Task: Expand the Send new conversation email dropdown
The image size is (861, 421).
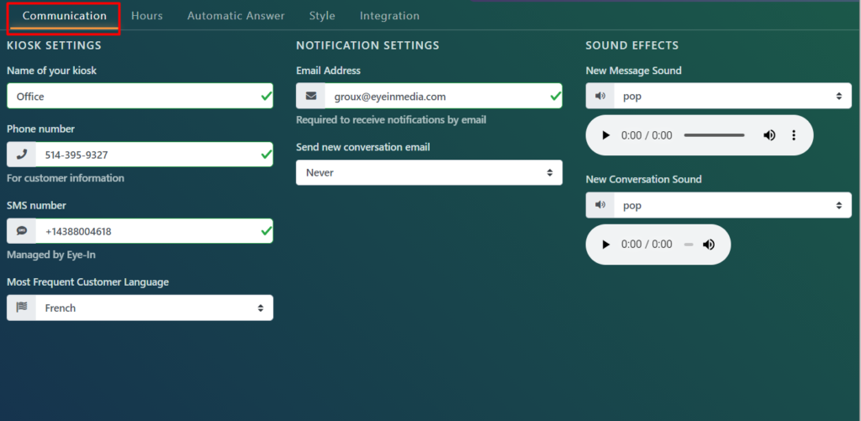Action: 429,172
